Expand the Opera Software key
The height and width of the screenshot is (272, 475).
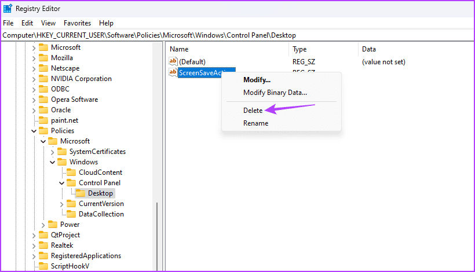pyautogui.click(x=34, y=100)
